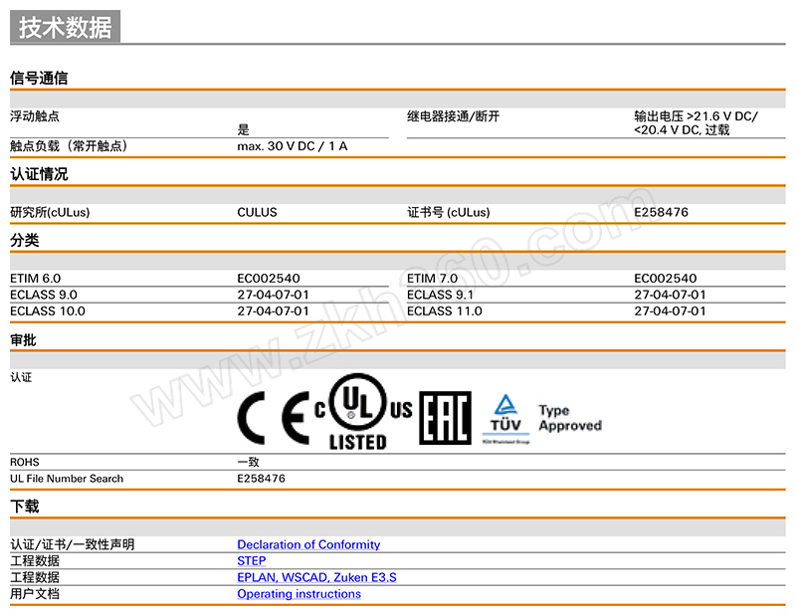Select 27-04-07-01 value for ECLASS 11.0
Image resolution: width=796 pixels, height=616 pixels.
[x=670, y=310]
